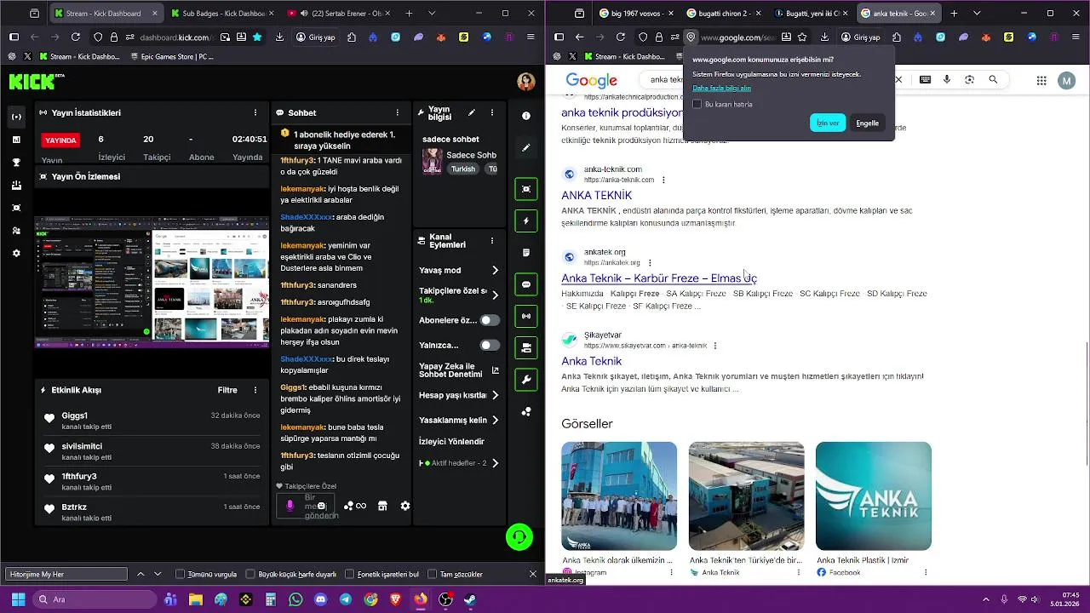The image size is (1090, 613).
Task: Click the info icon in Kick's right rail
Action: (x=526, y=116)
